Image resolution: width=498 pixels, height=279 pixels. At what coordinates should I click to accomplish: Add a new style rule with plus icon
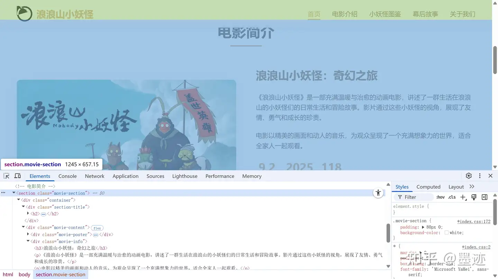pos(463,197)
